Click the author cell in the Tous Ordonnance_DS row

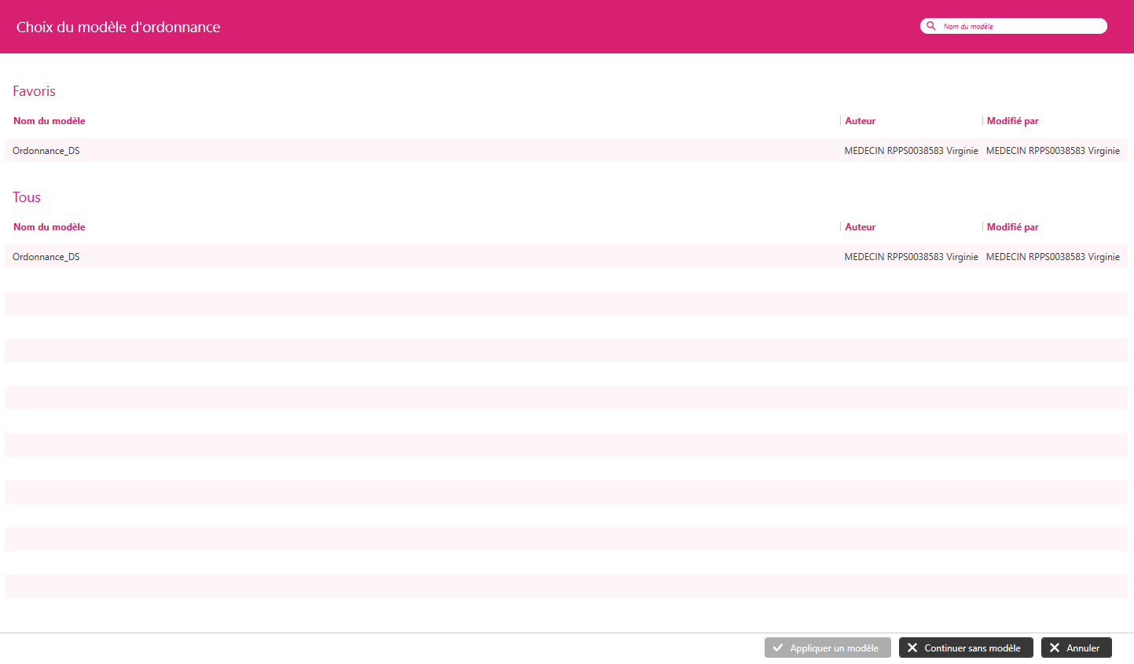911,257
